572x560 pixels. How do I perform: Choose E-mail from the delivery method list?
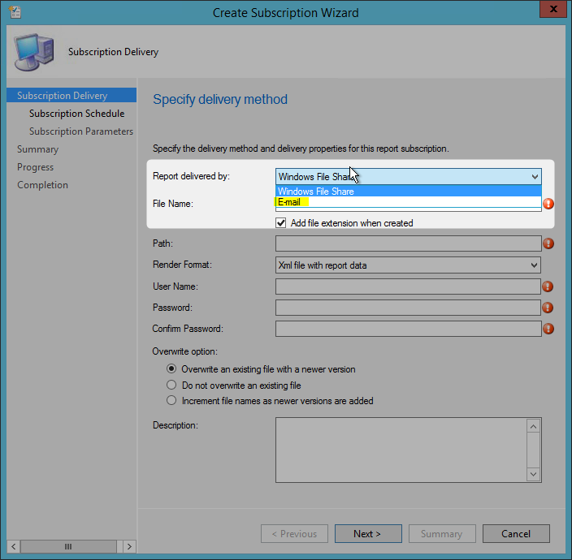pos(408,202)
